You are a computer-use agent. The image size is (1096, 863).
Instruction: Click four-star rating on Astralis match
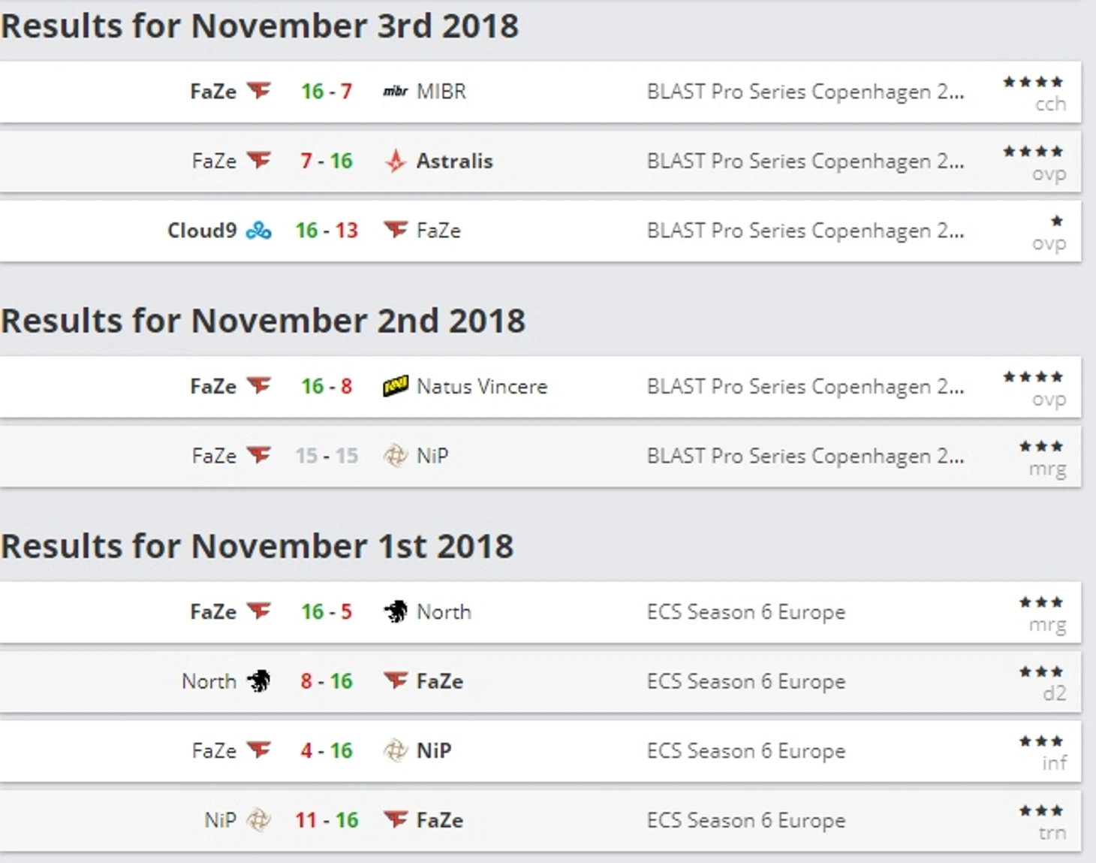point(1033,152)
